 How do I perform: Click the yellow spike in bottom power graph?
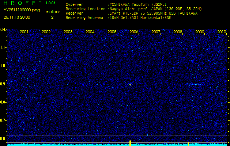point(130,142)
